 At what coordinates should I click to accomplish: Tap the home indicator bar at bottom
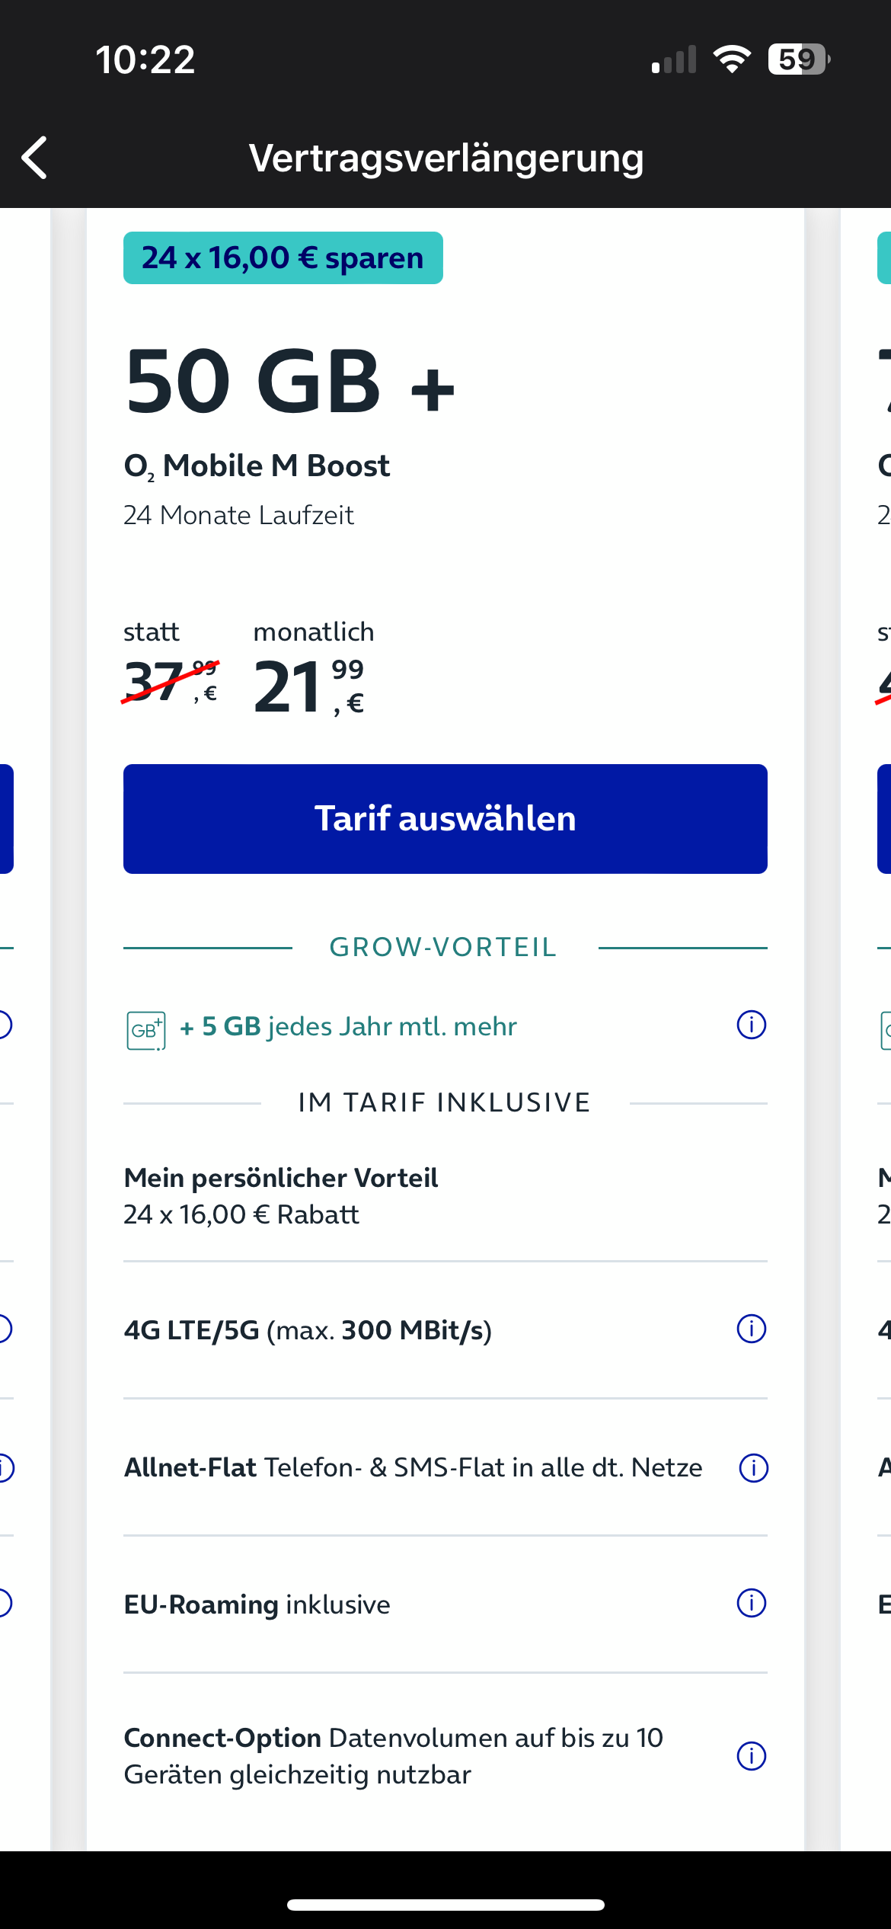445,1905
